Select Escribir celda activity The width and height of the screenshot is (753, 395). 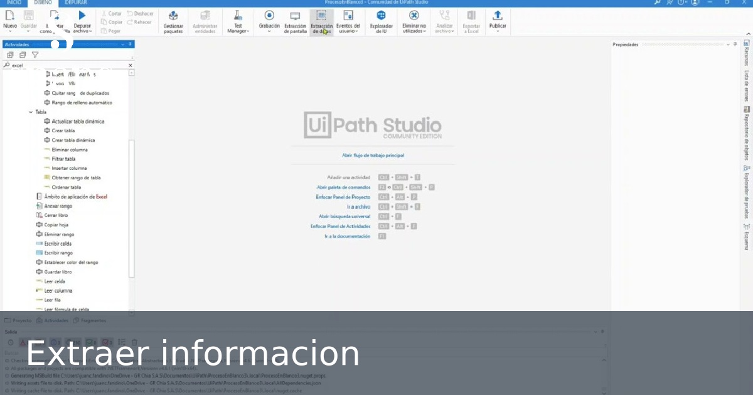pyautogui.click(x=53, y=243)
